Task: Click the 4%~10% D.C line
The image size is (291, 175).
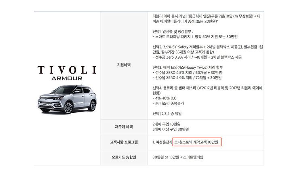Action: (164, 98)
